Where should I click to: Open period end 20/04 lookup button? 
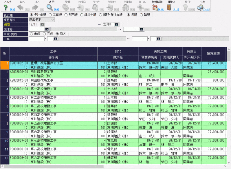[x=116, y=24]
